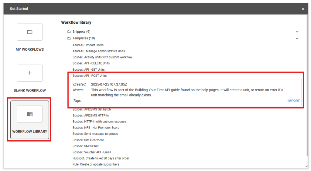Open Hubspot: Create ticket 30 days after order
311x171 pixels.
tap(101, 158)
